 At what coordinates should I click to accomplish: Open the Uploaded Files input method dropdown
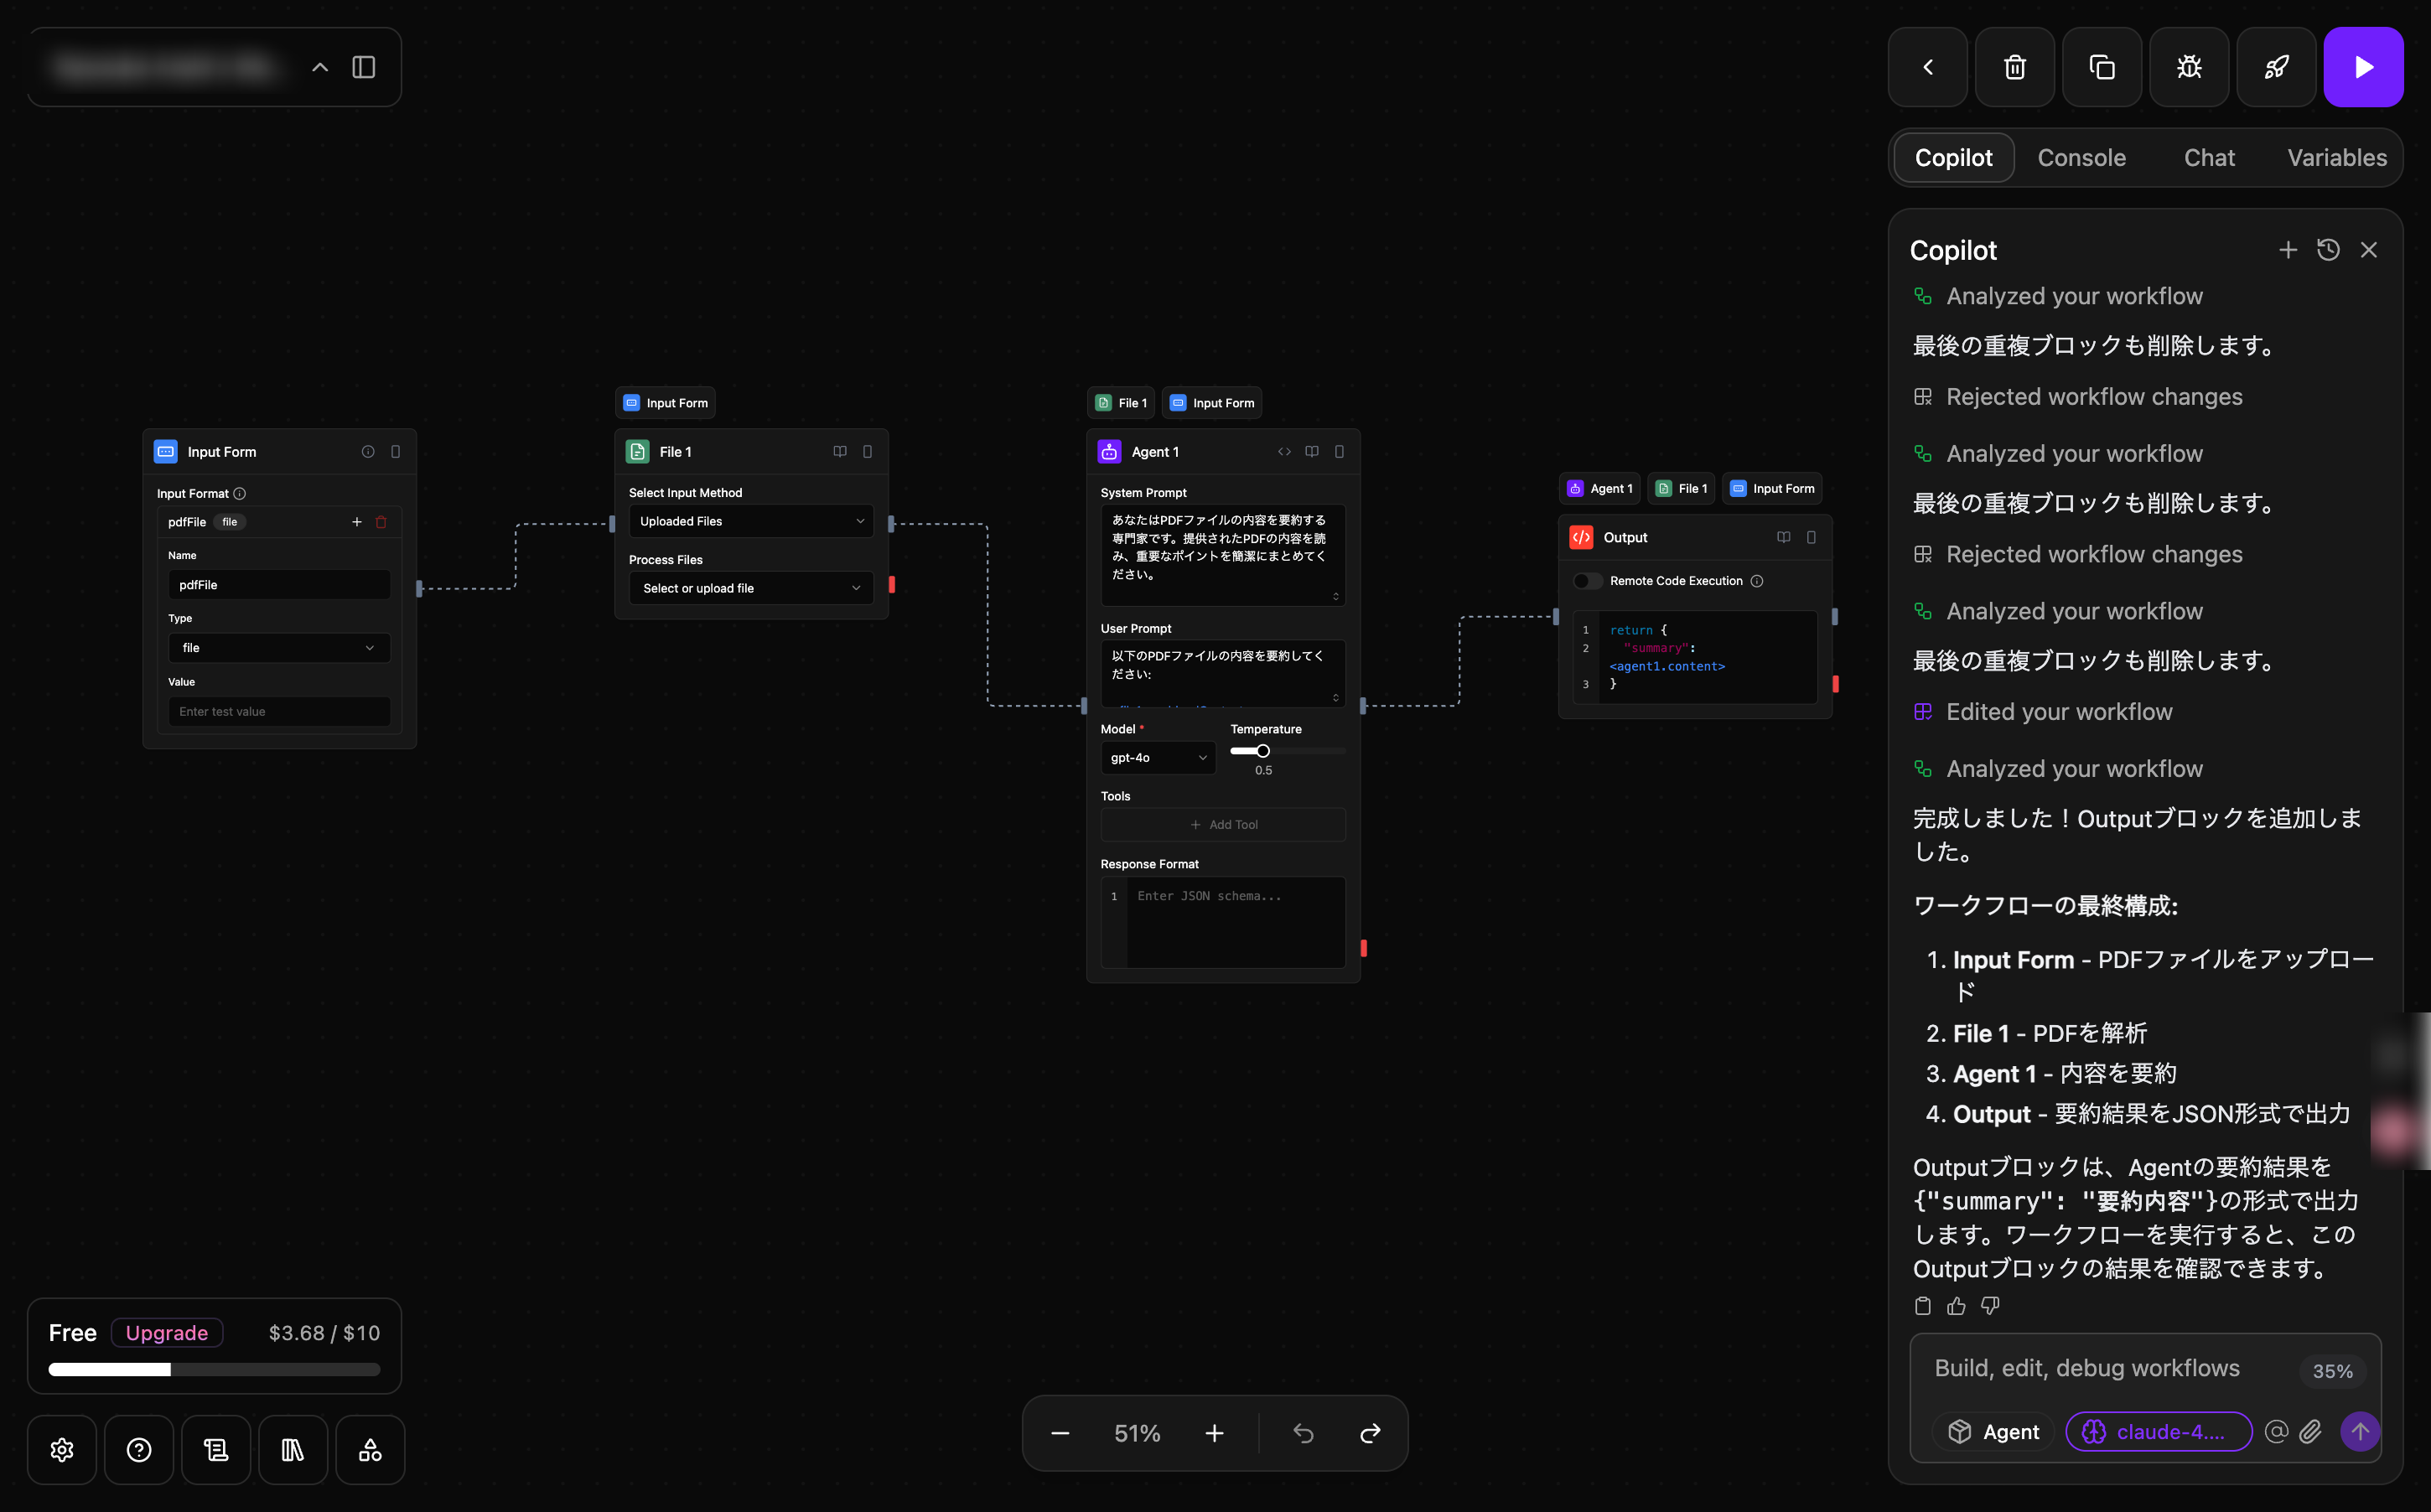751,521
